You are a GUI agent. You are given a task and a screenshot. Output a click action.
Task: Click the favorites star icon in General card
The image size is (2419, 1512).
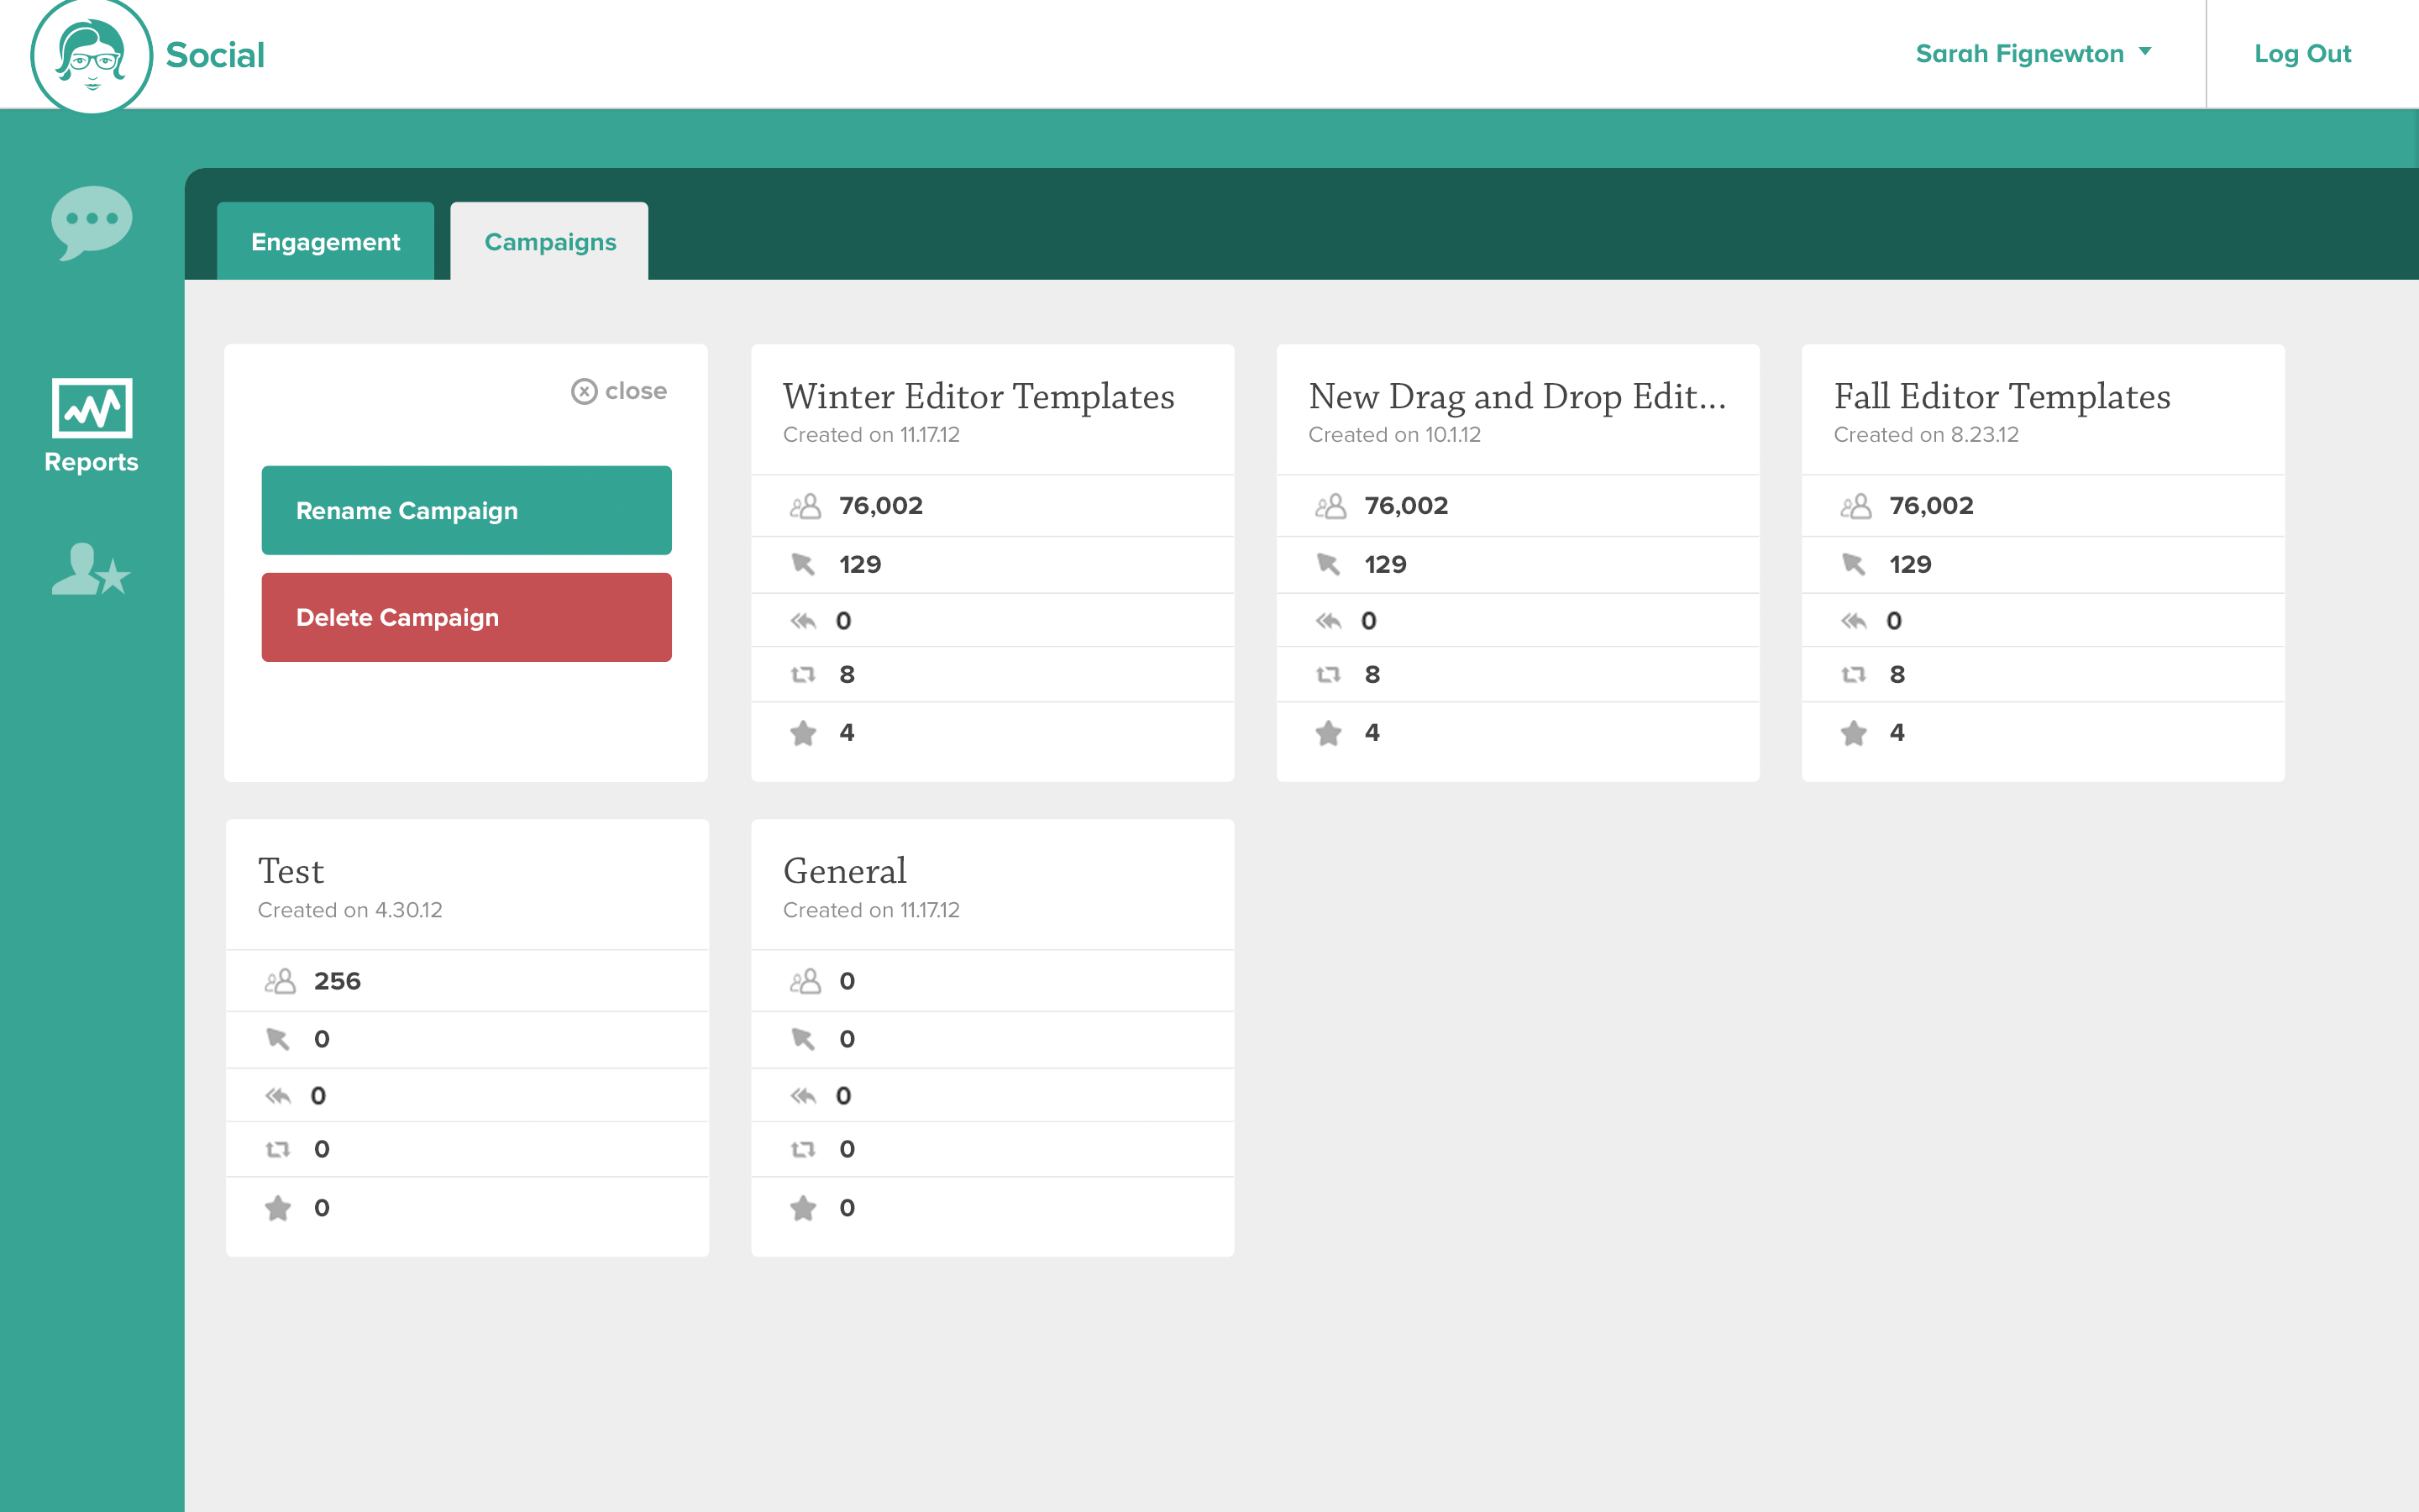click(x=804, y=1208)
